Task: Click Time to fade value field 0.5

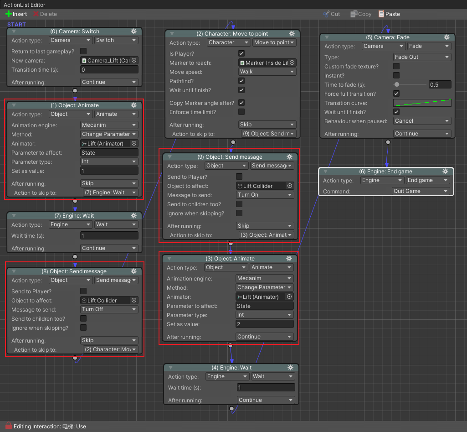Action: pyautogui.click(x=440, y=85)
